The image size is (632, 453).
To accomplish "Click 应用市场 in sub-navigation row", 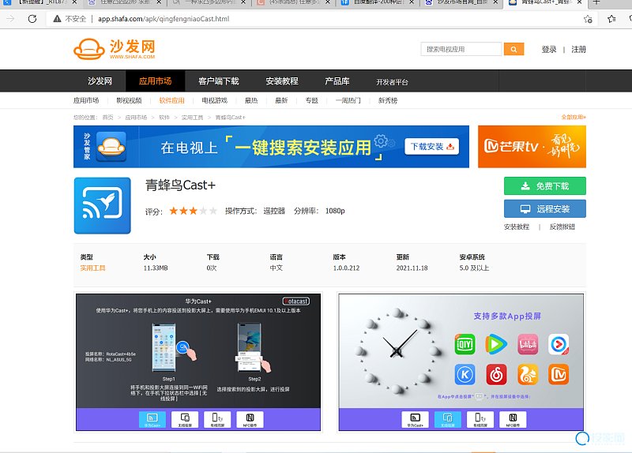I will (86, 100).
